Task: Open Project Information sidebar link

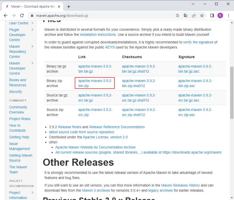Action: tap(18, 195)
